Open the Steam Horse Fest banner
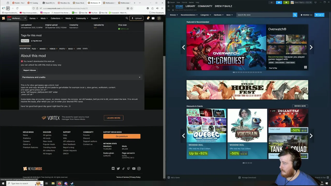 tap(247, 90)
